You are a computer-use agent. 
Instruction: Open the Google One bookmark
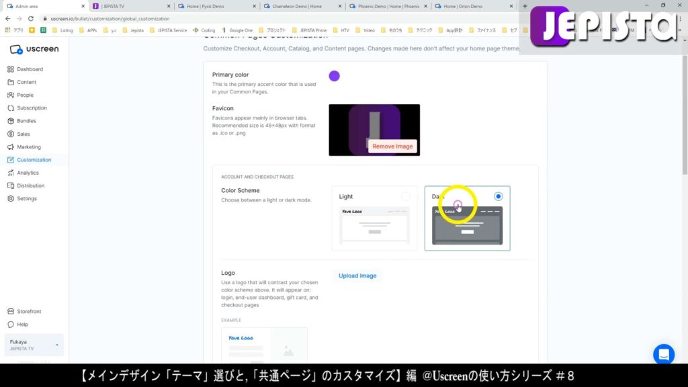237,30
